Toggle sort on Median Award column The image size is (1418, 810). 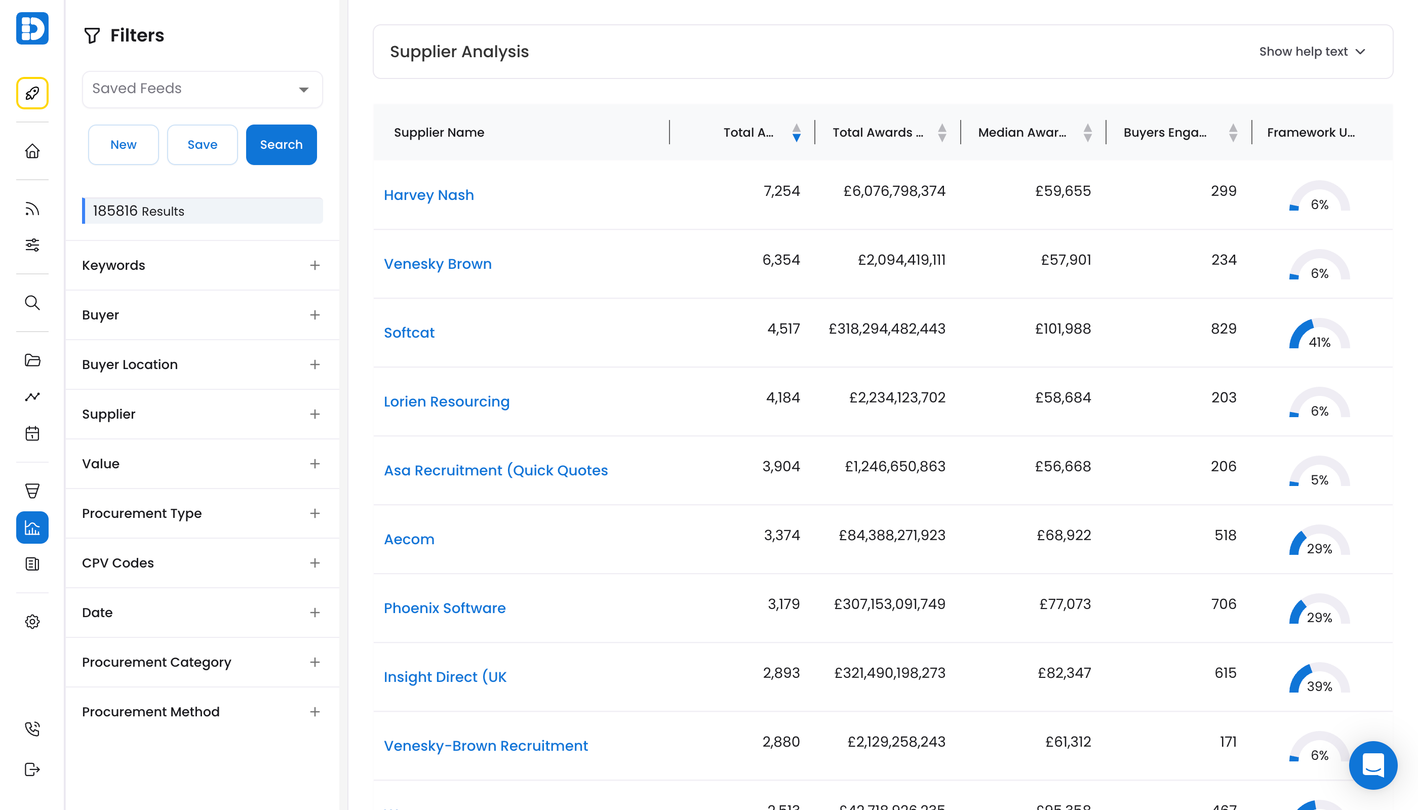pos(1088,132)
